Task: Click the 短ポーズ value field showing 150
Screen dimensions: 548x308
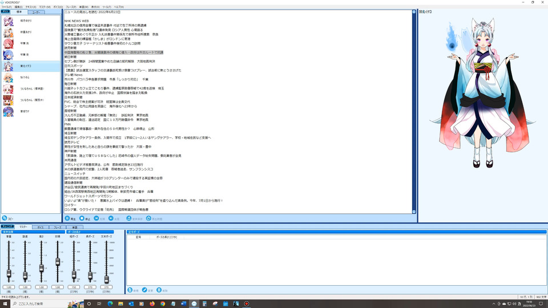Action: (74, 287)
